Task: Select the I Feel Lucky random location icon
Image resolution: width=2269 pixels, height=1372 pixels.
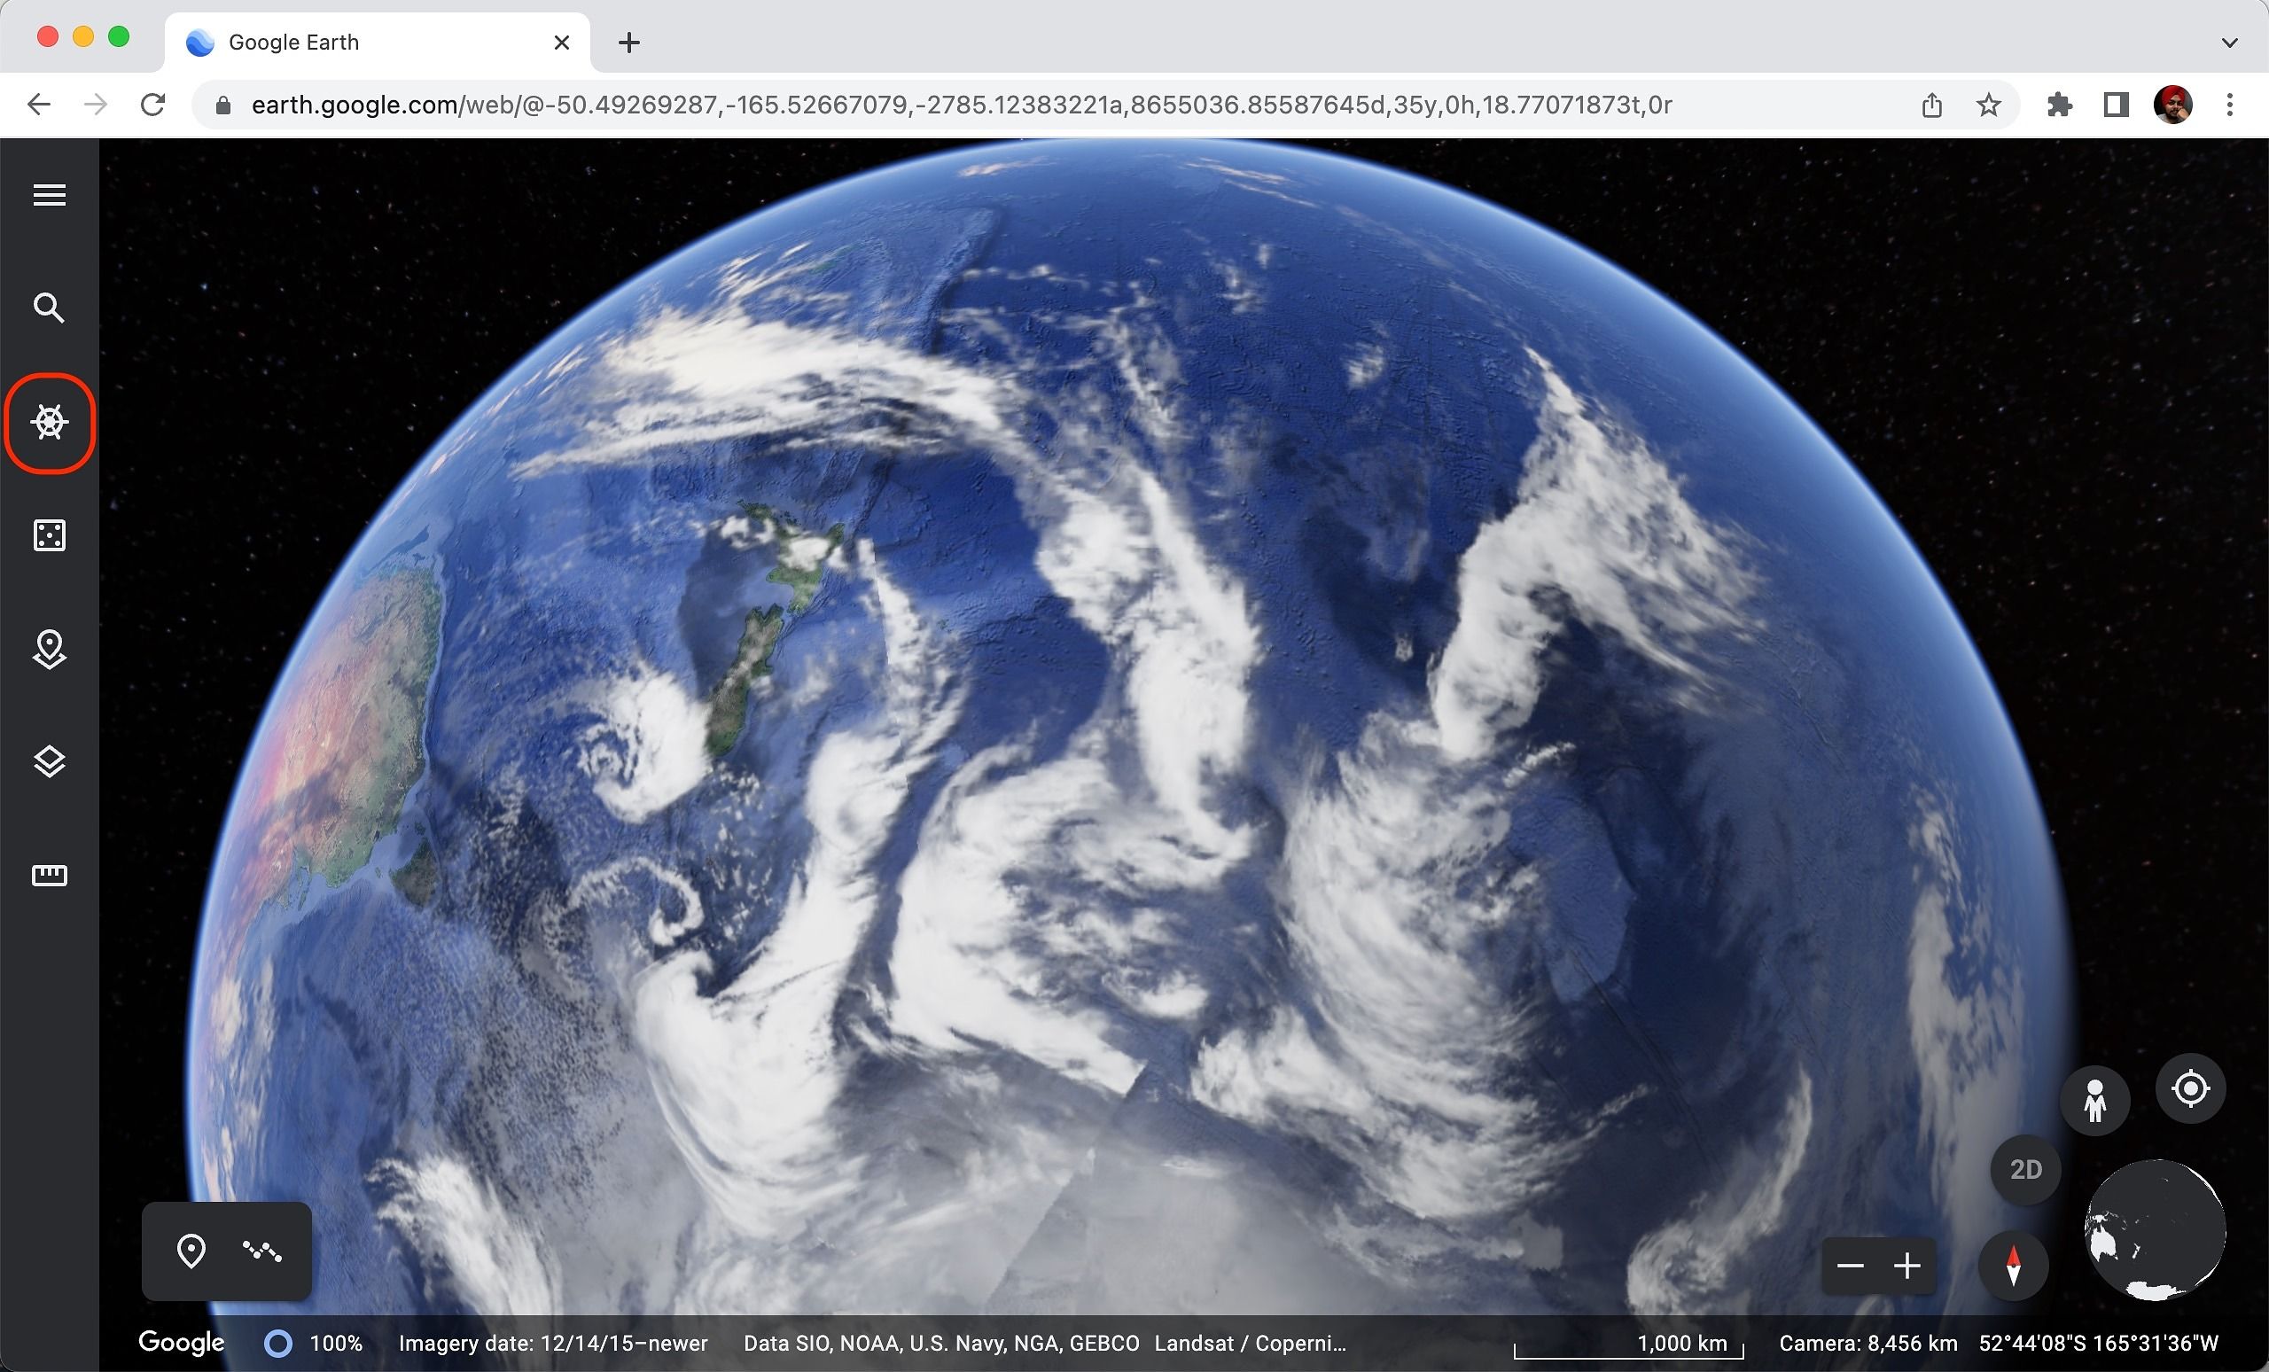Action: click(49, 534)
